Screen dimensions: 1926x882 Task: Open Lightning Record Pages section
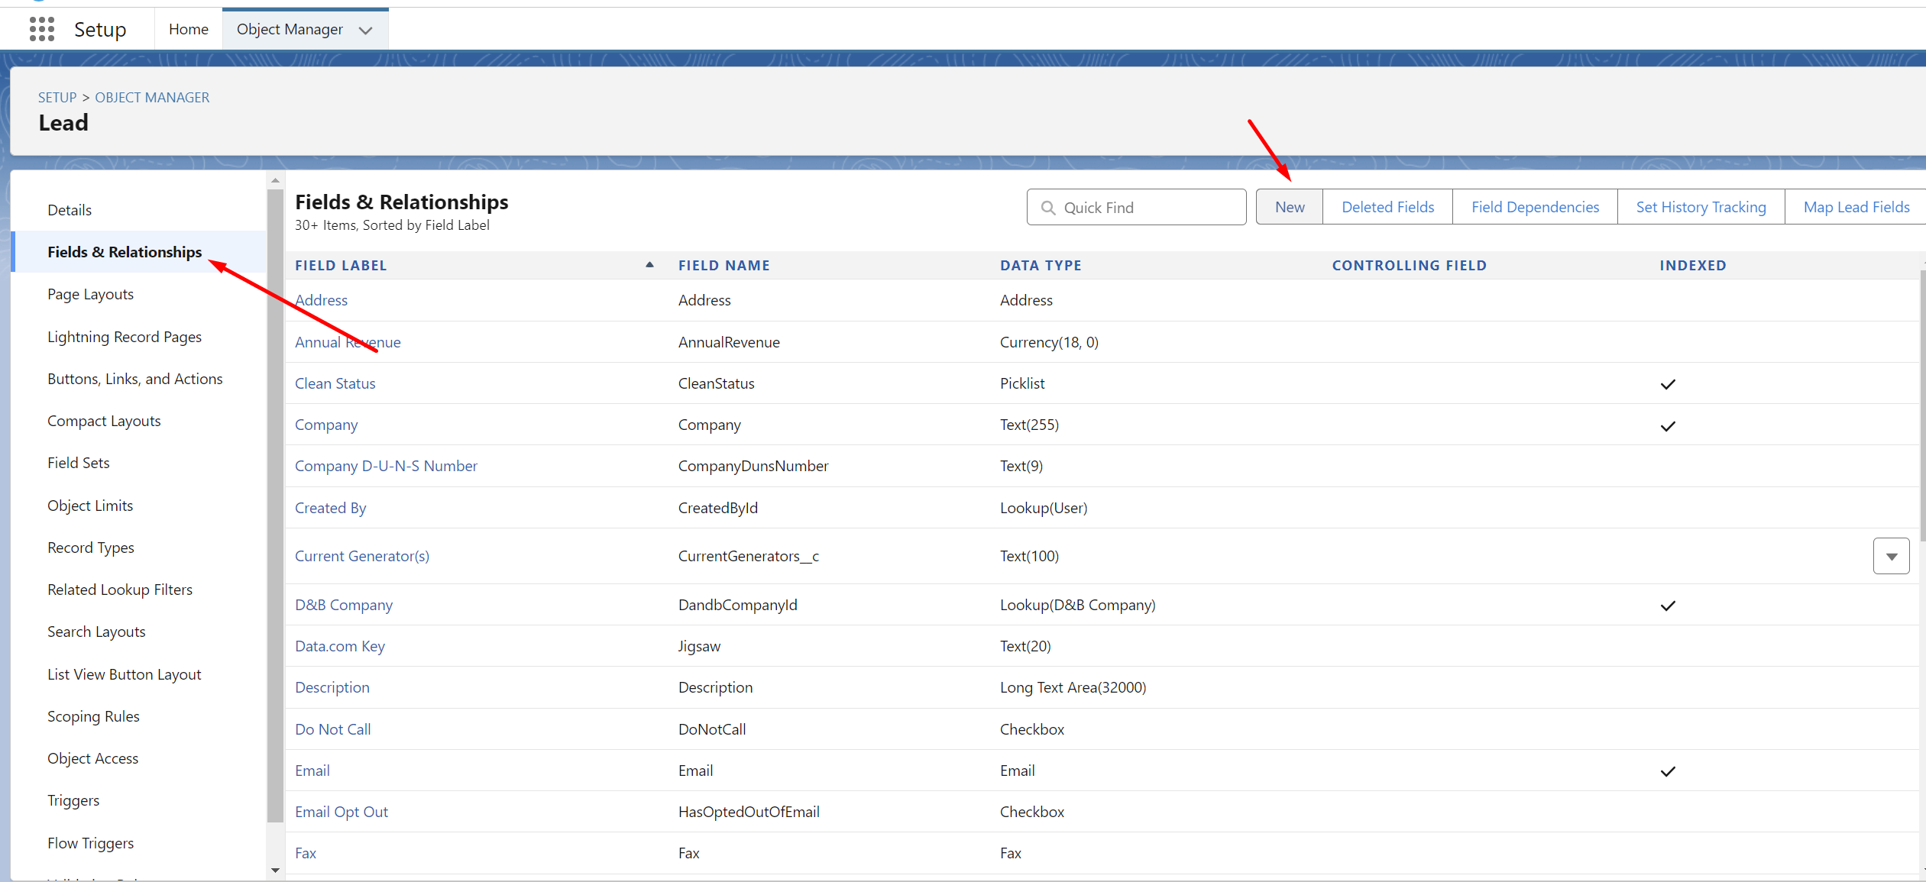pos(125,337)
